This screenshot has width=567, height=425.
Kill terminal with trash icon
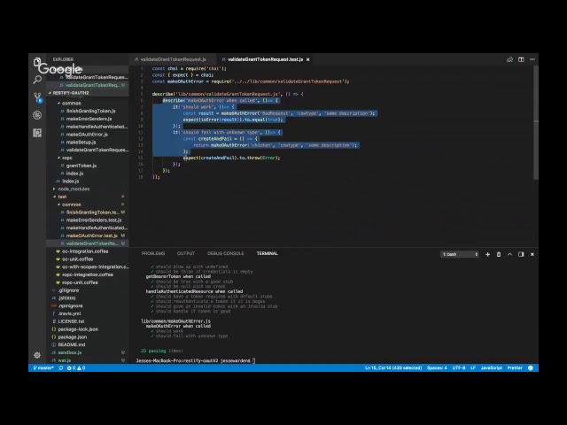coord(499,254)
